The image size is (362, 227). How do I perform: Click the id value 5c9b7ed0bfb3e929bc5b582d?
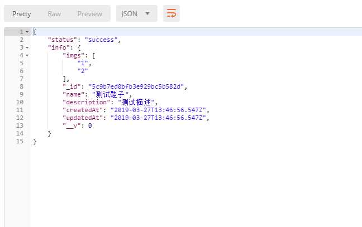coord(136,86)
